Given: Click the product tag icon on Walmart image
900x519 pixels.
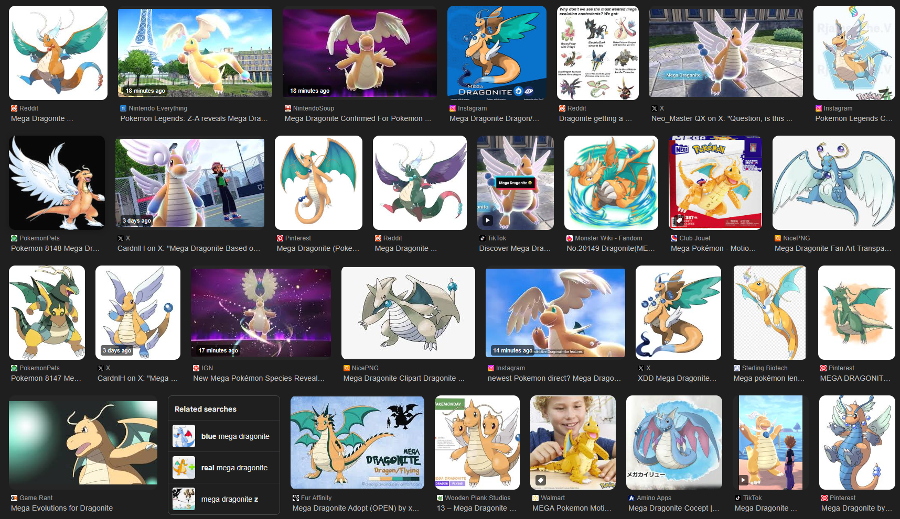Looking at the screenshot, I should 541,480.
